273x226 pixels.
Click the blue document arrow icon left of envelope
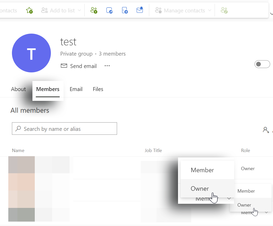pyautogui.click(x=125, y=10)
